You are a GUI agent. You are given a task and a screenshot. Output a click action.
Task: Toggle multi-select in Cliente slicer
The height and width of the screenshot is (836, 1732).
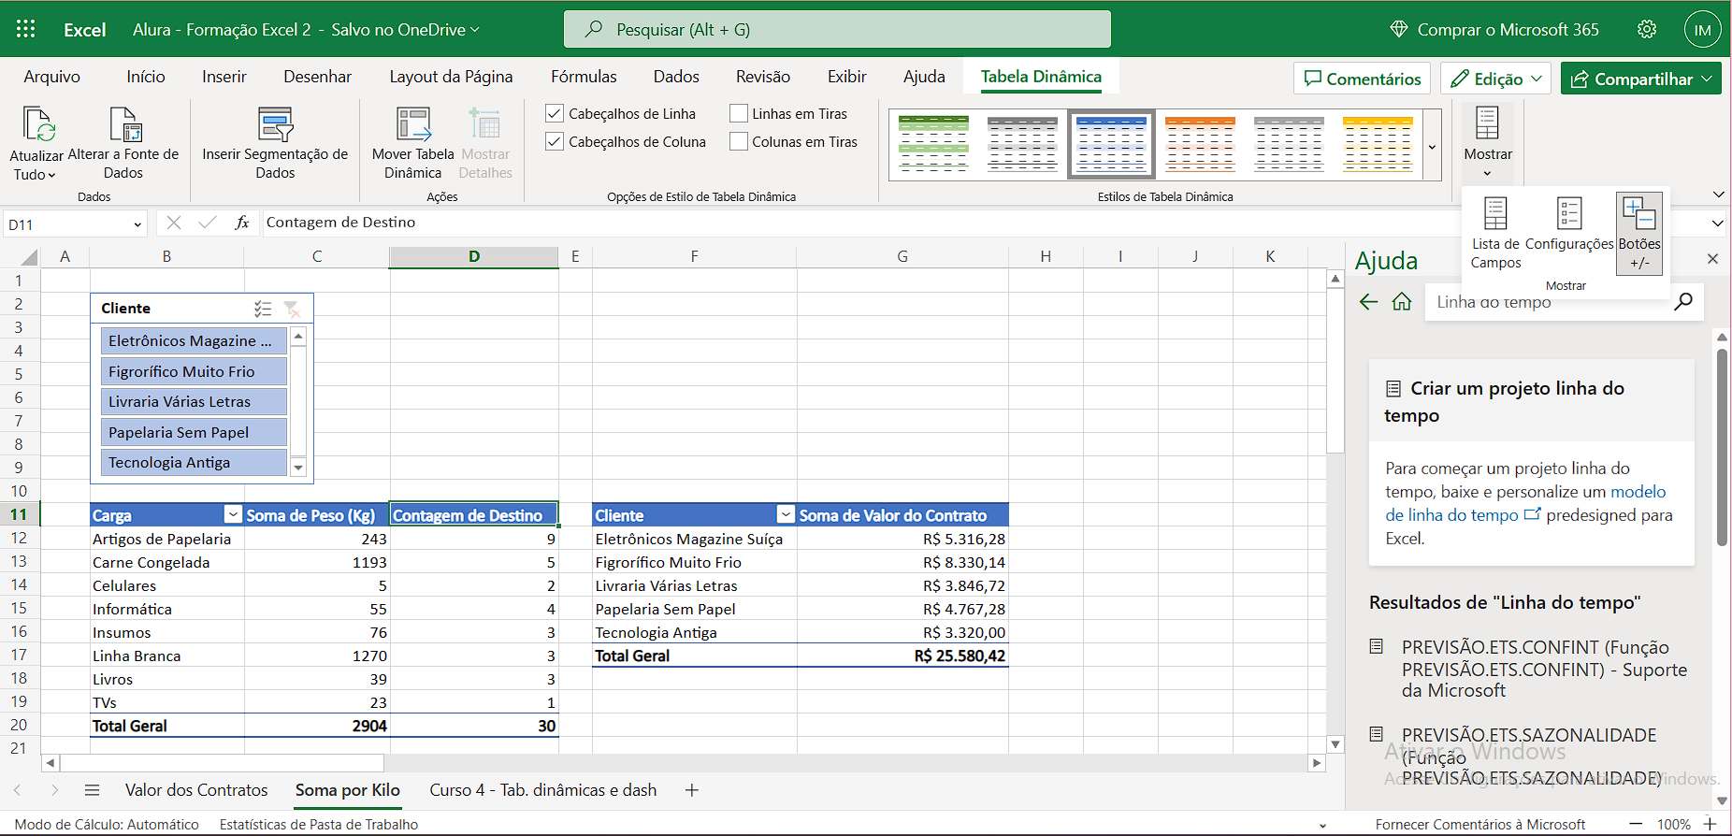(x=263, y=309)
